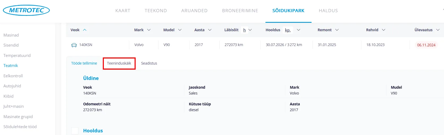Open the ARUANDED menu

[x=194, y=11]
